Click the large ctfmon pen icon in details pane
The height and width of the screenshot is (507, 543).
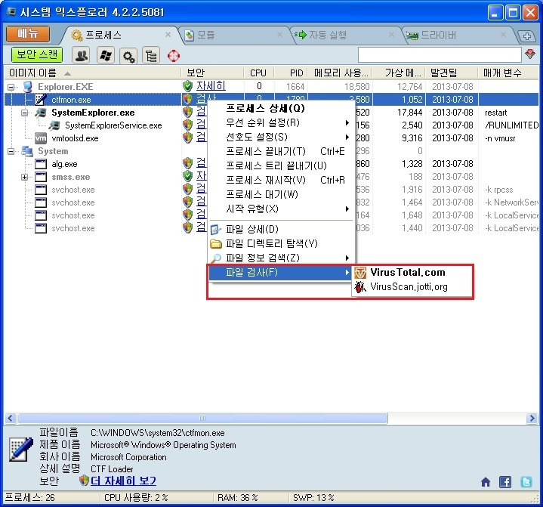(x=21, y=450)
